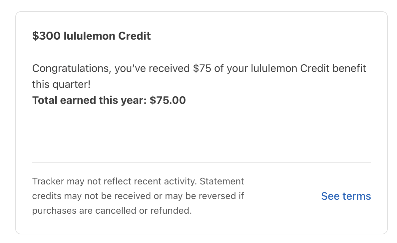
Task: Click the word Tracker in the disclaimer
Action: [48, 181]
